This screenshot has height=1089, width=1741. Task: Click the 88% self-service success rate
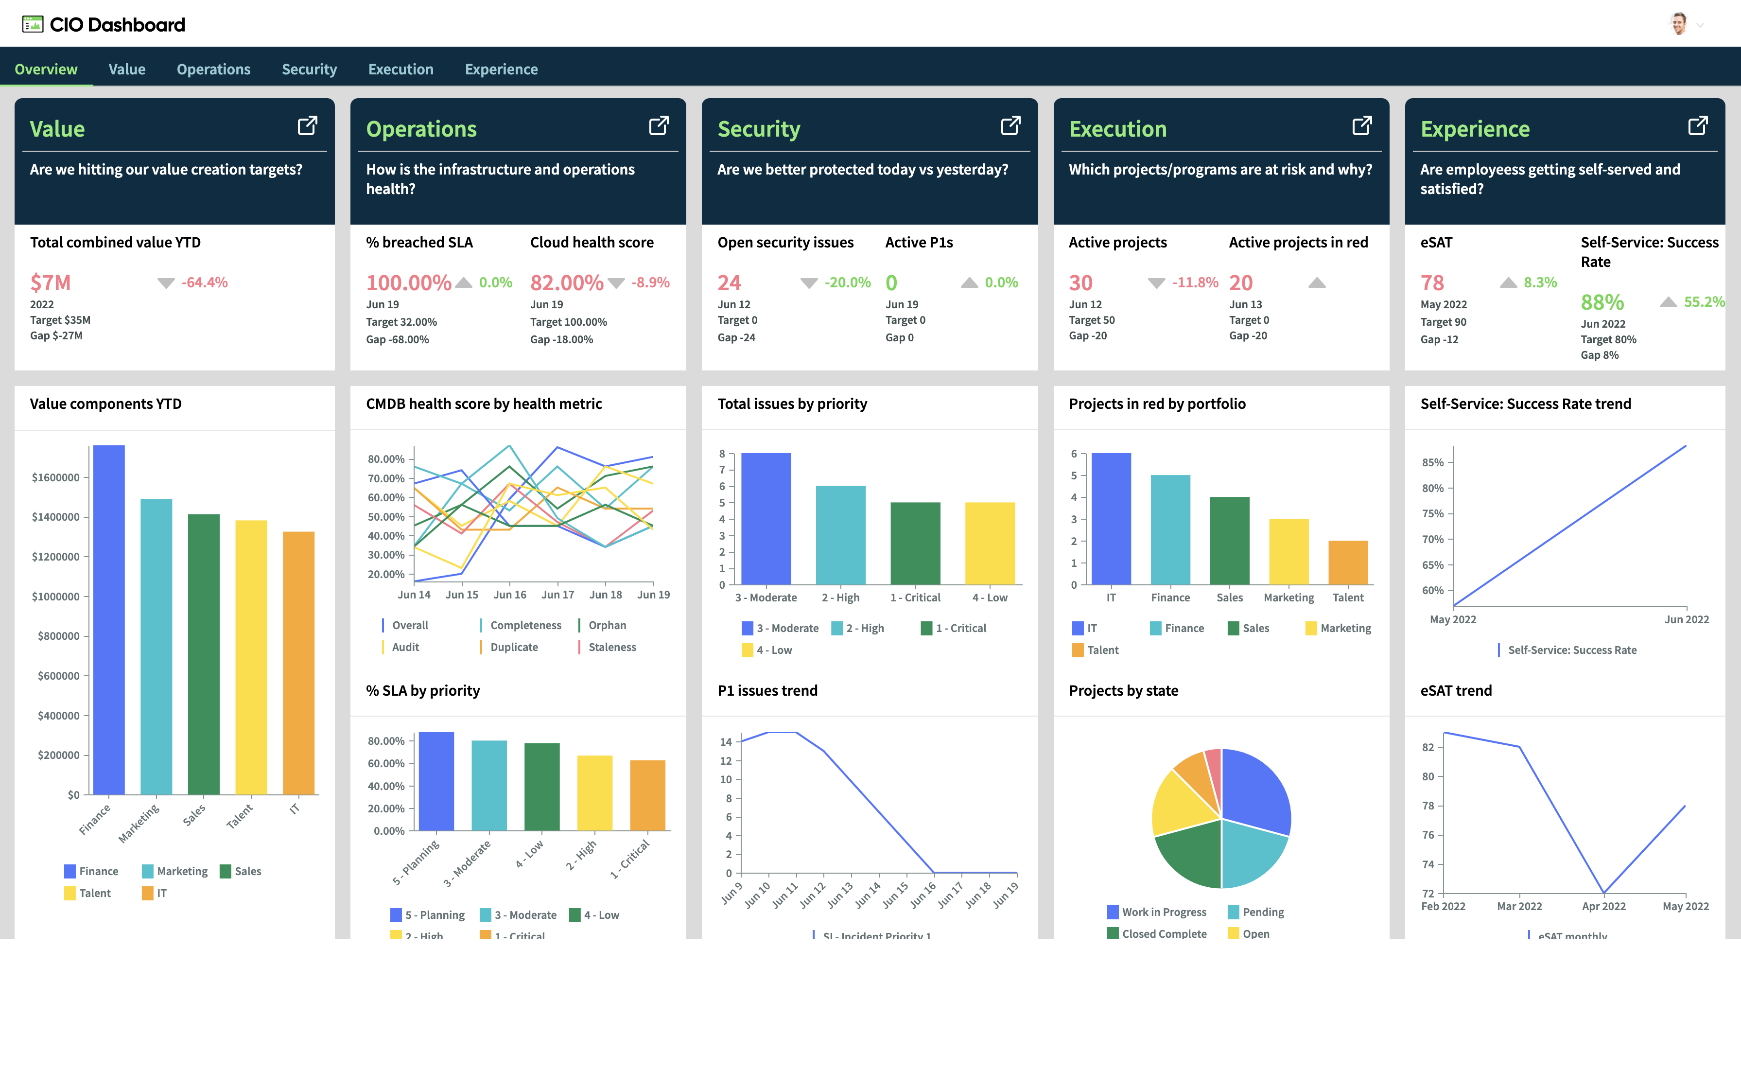pos(1602,302)
